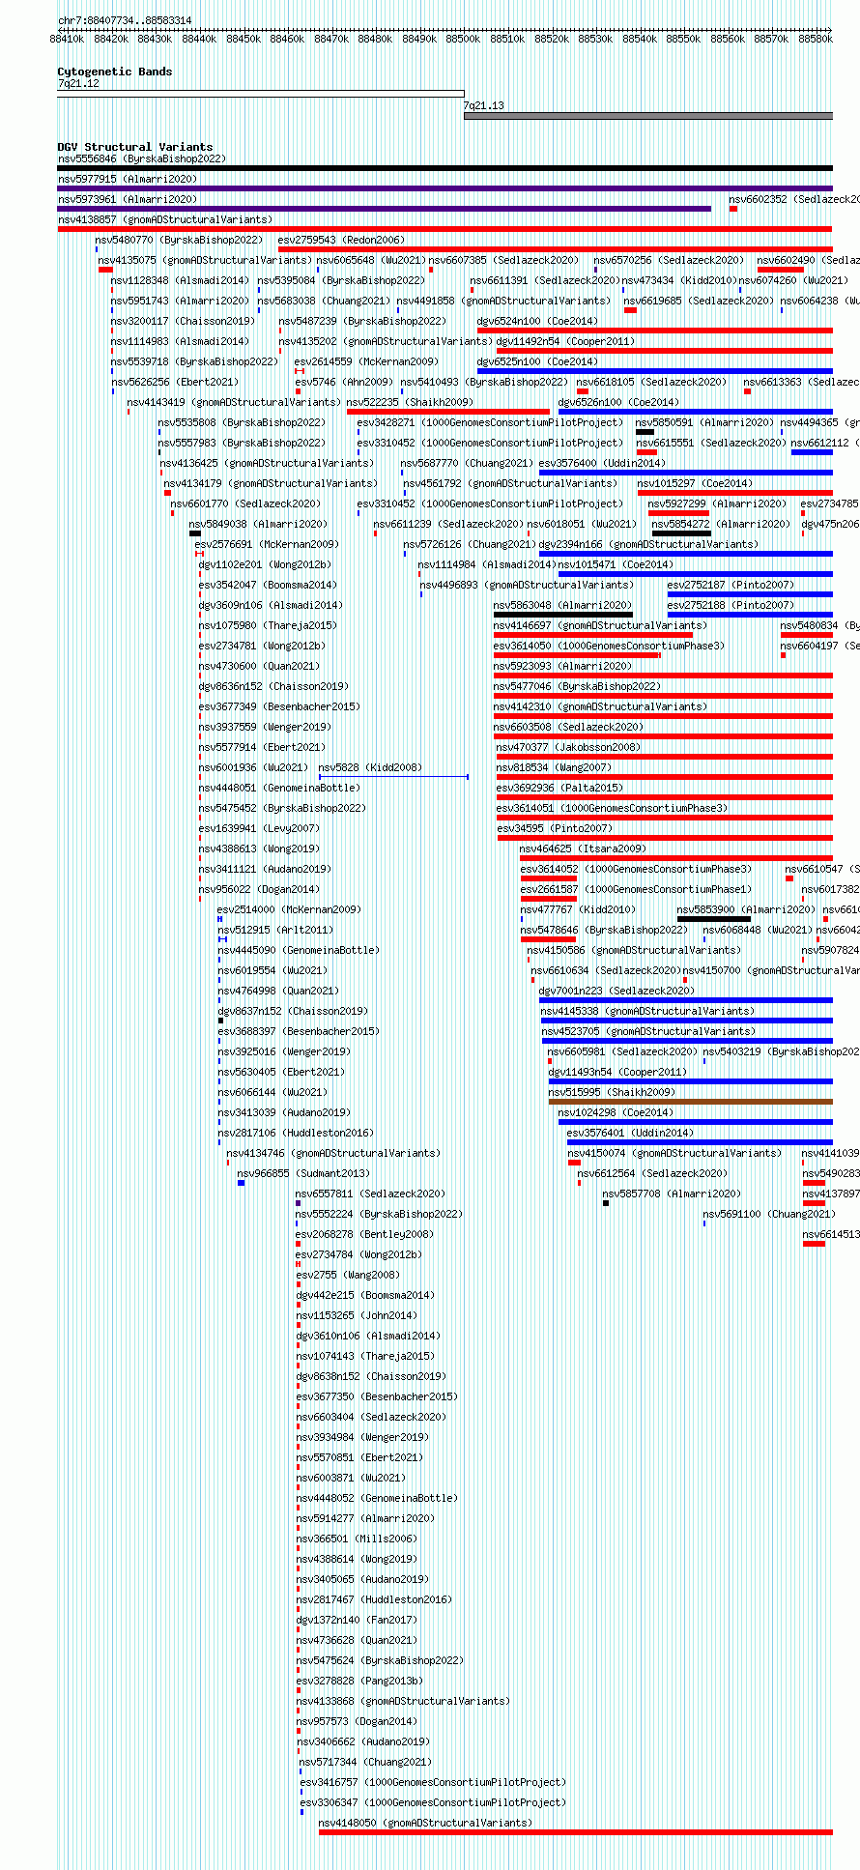860x1870 pixels.
Task: Click nsv512915 (Arlt2011) variant label
Action: coord(275,930)
